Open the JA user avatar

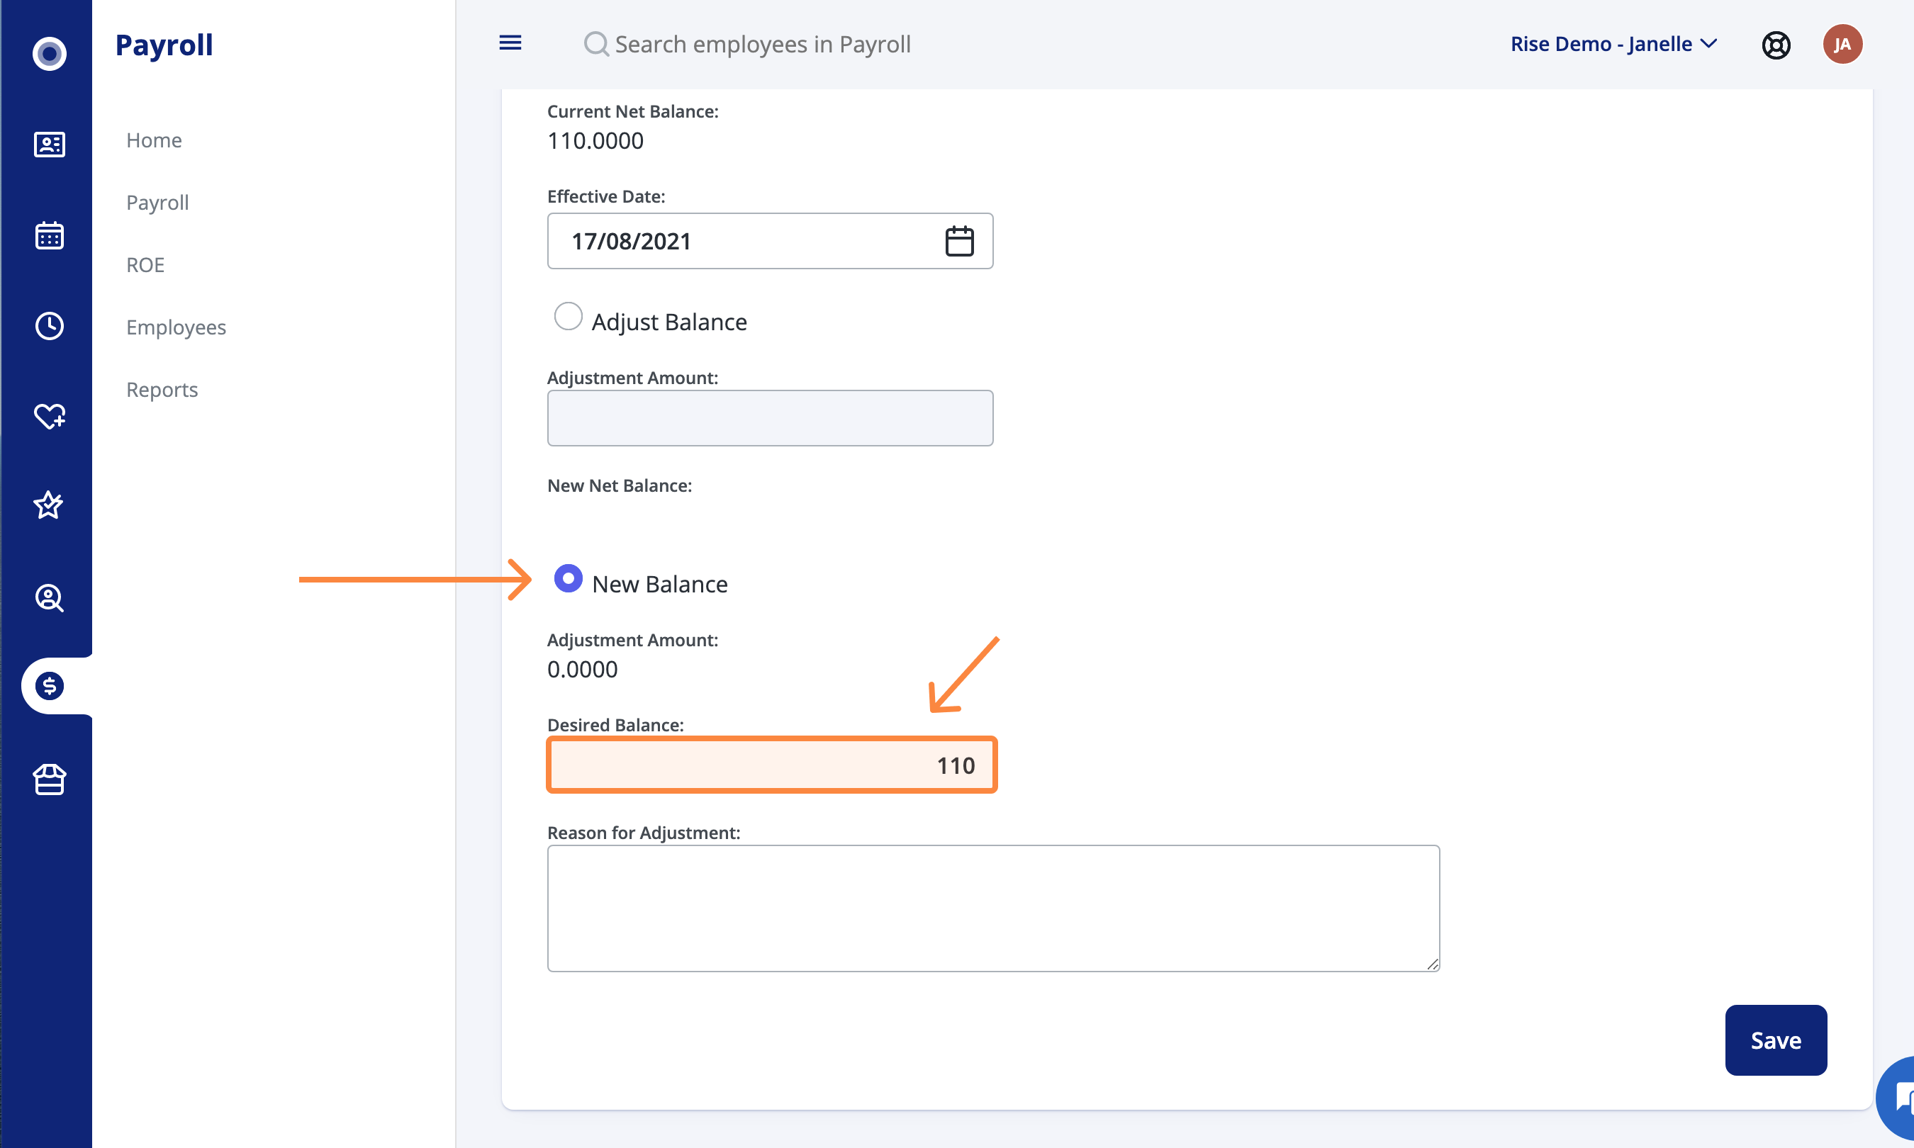pyautogui.click(x=1842, y=44)
